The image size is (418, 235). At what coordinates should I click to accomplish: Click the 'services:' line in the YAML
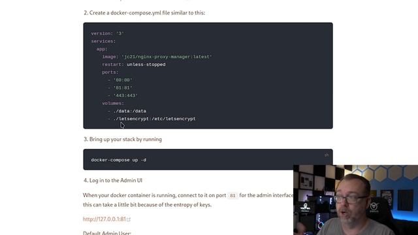[103, 41]
